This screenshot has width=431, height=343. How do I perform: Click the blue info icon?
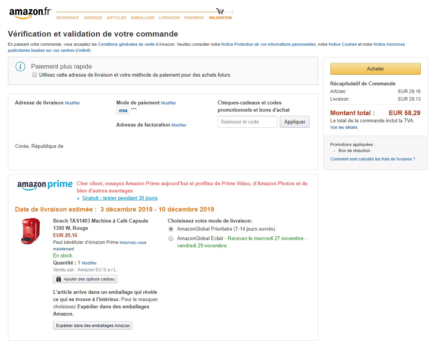(x=20, y=66)
